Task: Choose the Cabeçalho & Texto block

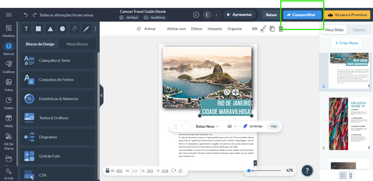Action: coord(58,60)
